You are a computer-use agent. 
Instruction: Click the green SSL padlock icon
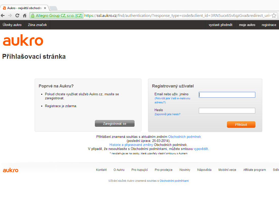click(x=33, y=16)
